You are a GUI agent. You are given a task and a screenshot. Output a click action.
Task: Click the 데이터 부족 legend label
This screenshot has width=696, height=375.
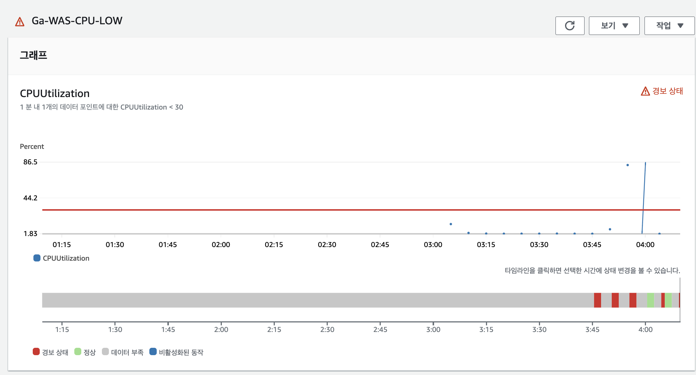click(127, 352)
